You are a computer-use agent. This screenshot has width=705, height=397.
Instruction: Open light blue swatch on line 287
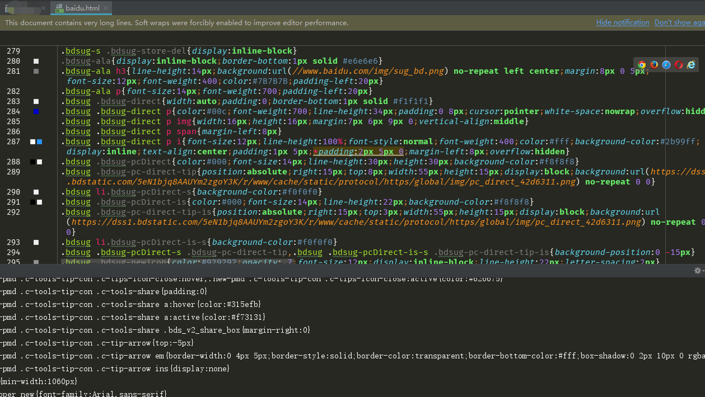[x=39, y=141]
